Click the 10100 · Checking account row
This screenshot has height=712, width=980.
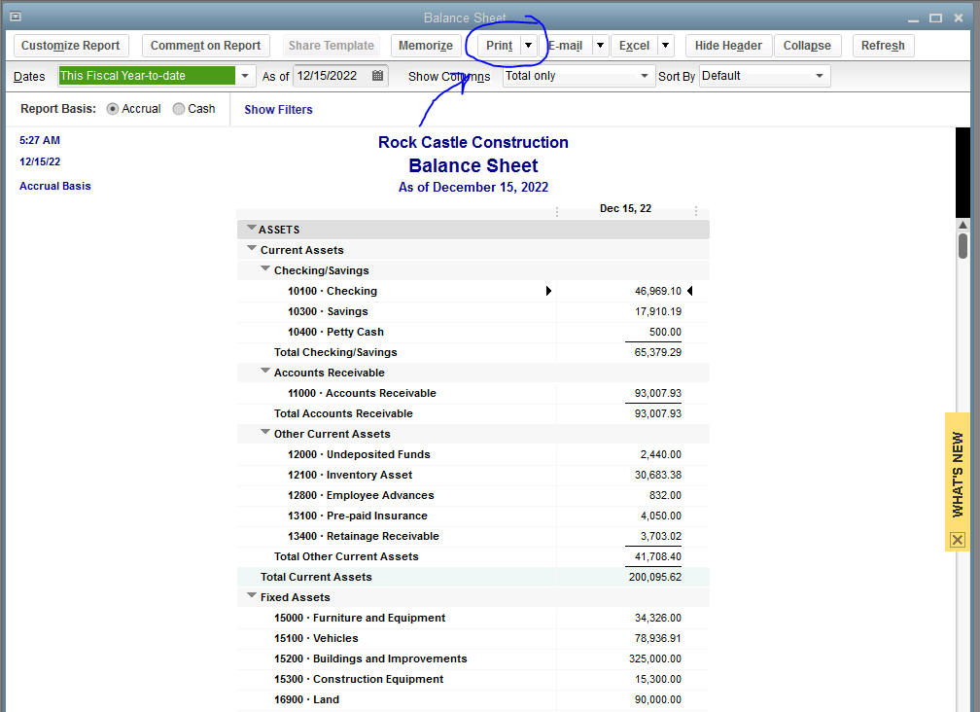(x=473, y=291)
